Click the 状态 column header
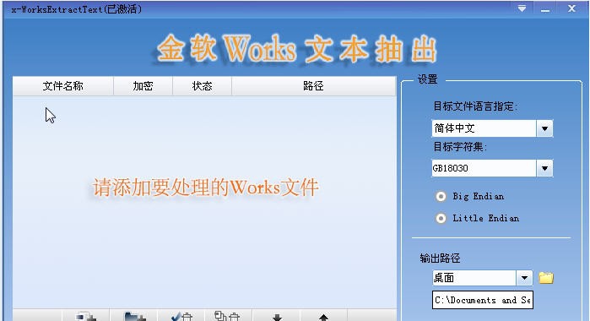The image size is (590, 321). 202,86
